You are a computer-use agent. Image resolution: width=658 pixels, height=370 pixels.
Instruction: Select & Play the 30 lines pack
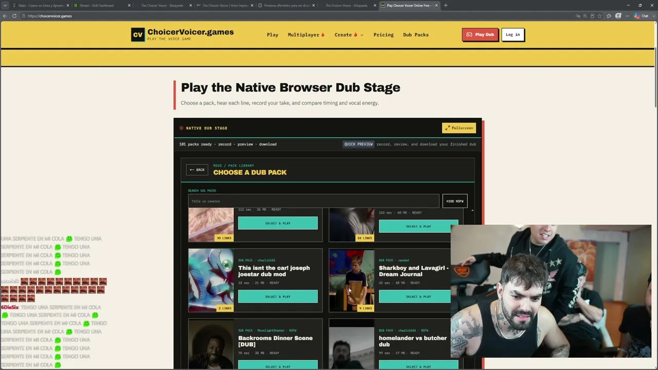(x=278, y=223)
